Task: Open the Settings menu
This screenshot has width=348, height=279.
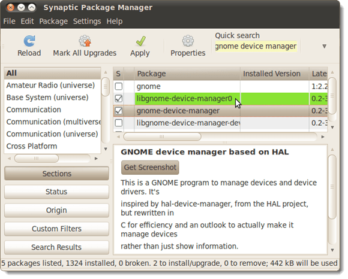Action: pos(87,22)
